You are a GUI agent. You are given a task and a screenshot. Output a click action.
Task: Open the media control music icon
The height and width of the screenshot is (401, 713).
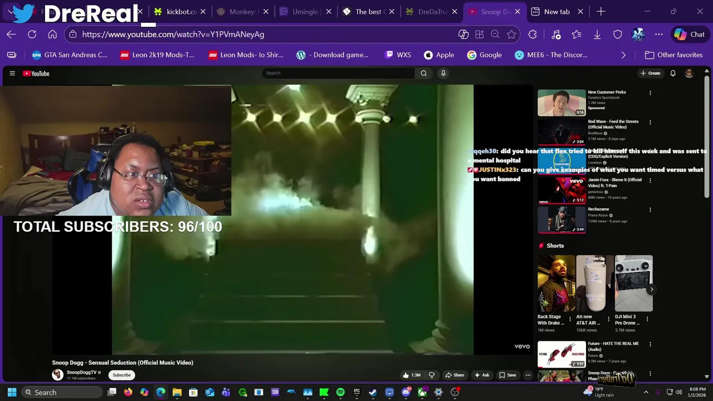(x=556, y=35)
